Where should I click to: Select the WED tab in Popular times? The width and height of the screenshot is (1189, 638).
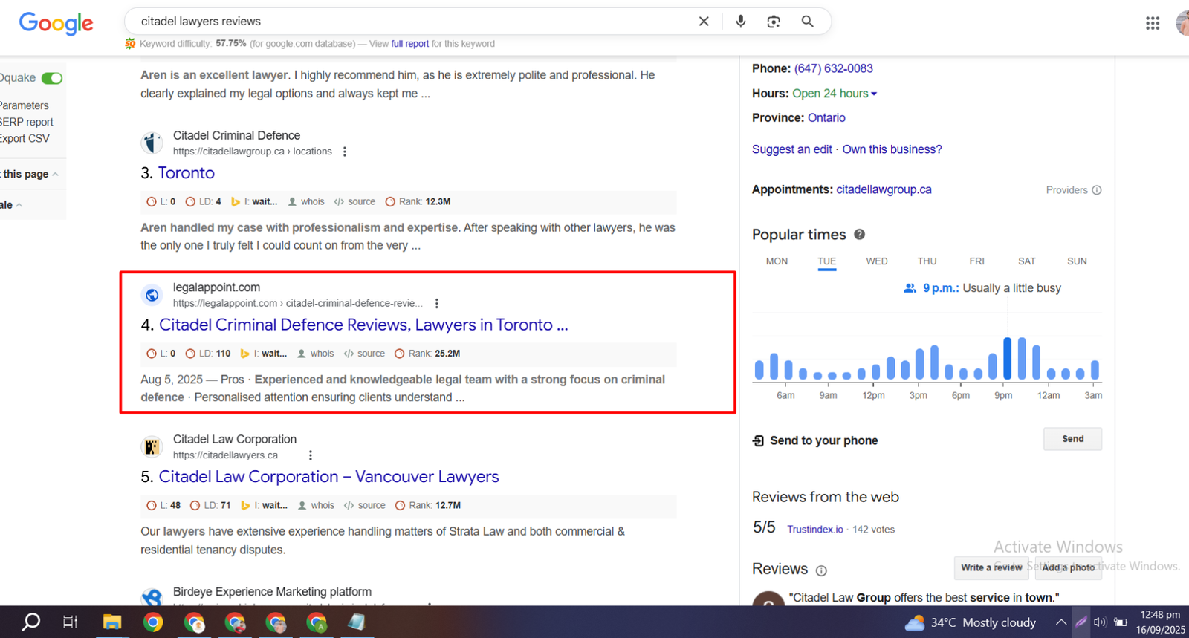coord(876,261)
